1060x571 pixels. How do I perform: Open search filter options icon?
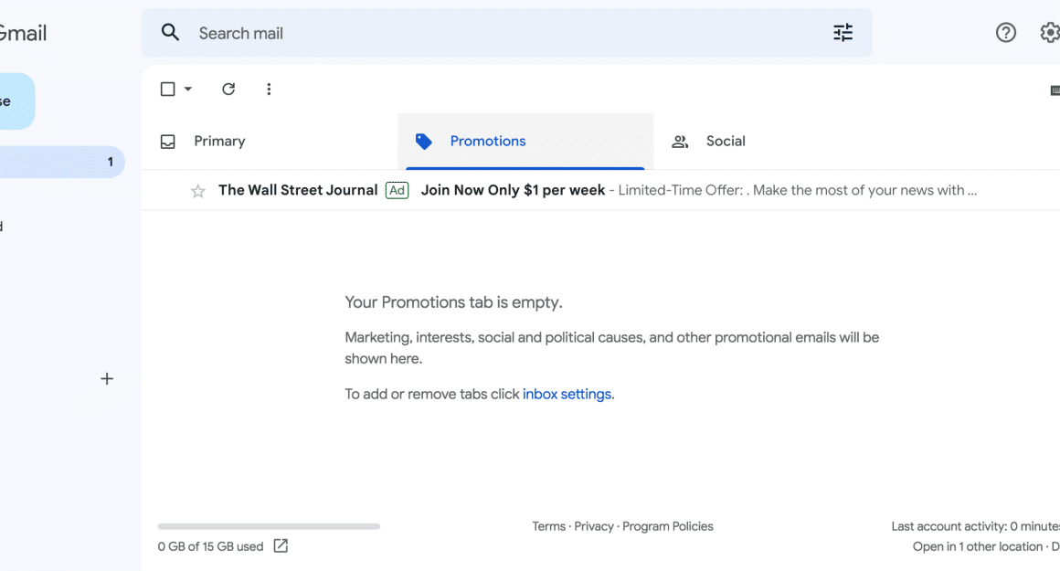point(843,33)
